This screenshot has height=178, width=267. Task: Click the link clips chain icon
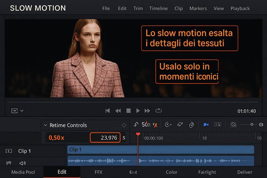[191, 125]
